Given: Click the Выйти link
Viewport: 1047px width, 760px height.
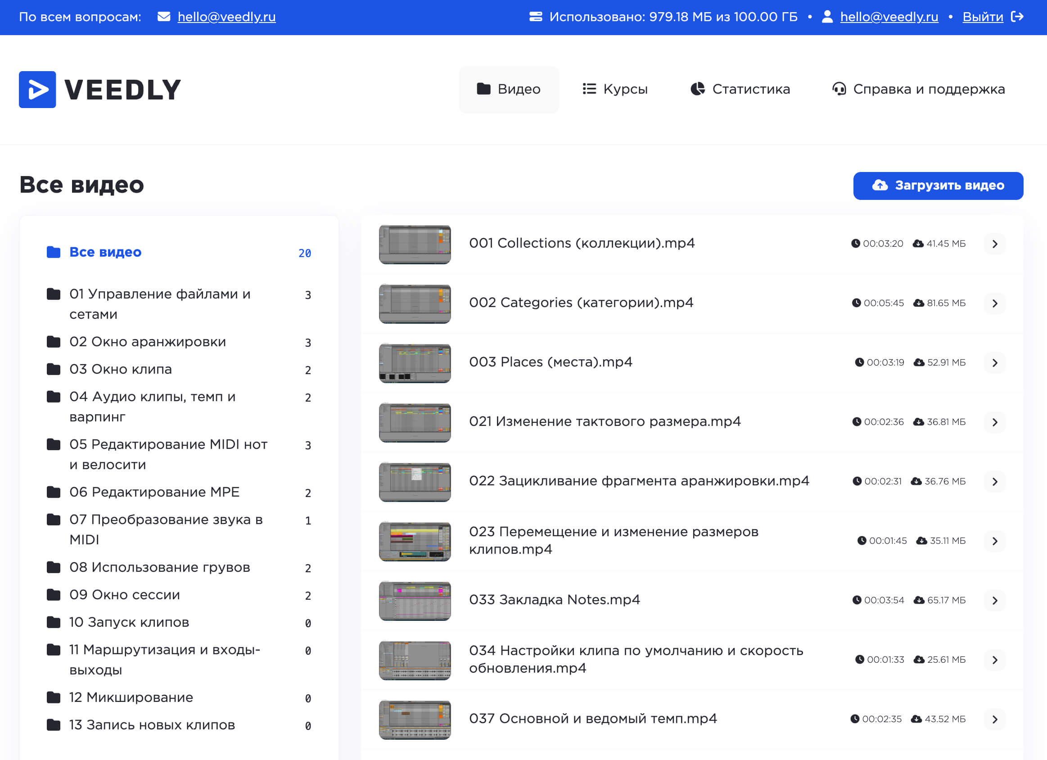Looking at the screenshot, I should [983, 16].
